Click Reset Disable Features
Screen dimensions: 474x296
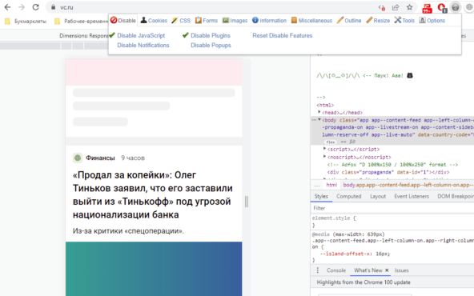click(283, 36)
